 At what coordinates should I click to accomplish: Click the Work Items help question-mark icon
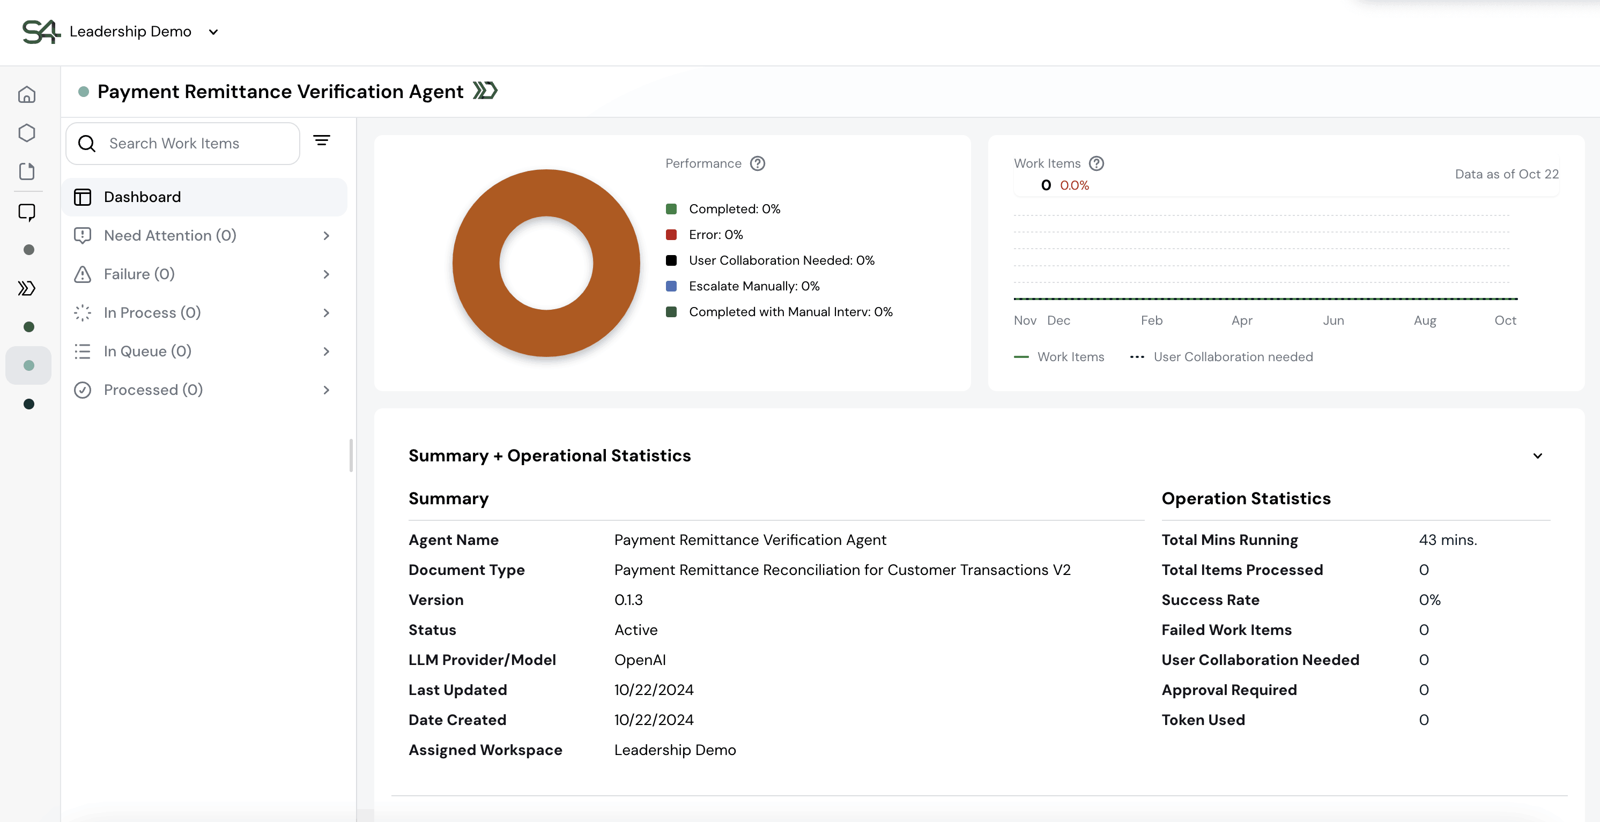pyautogui.click(x=1097, y=163)
